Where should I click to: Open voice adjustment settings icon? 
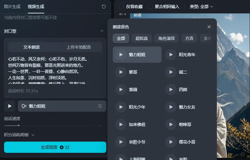pos(100,106)
